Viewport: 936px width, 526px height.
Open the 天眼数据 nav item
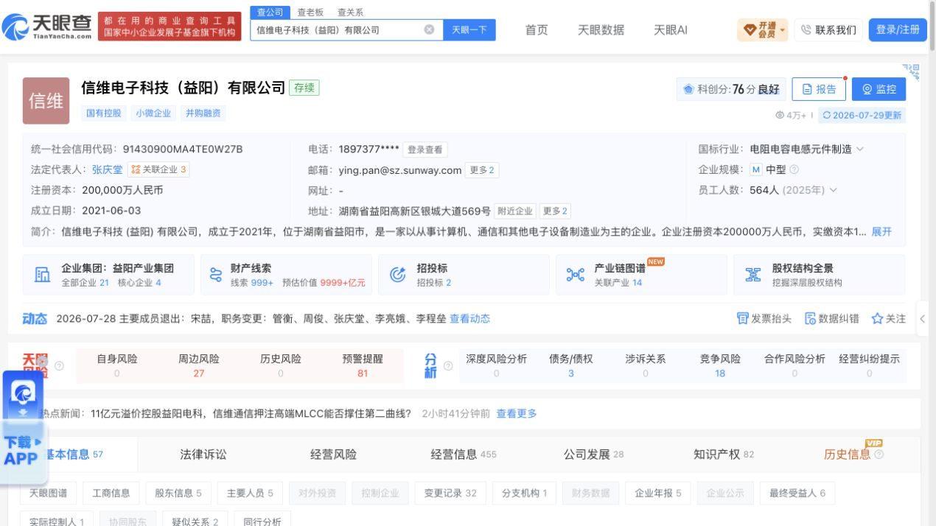(601, 29)
